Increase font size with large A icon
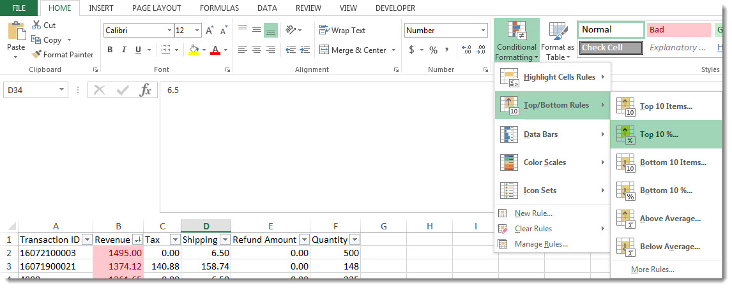 (210, 31)
